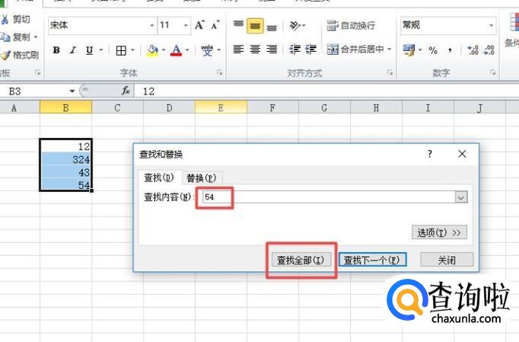Click the 查找下一个 (Find Next) button

pyautogui.click(x=372, y=260)
